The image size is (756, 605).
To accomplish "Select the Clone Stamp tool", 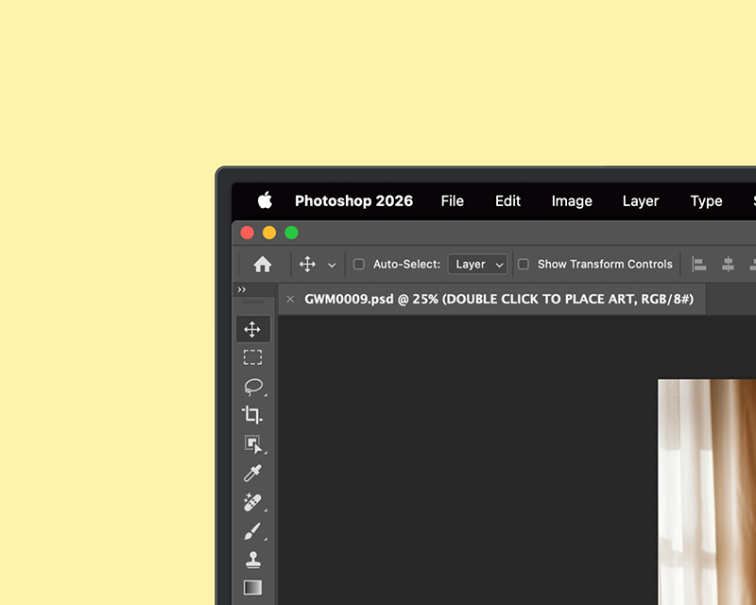I will click(x=253, y=560).
